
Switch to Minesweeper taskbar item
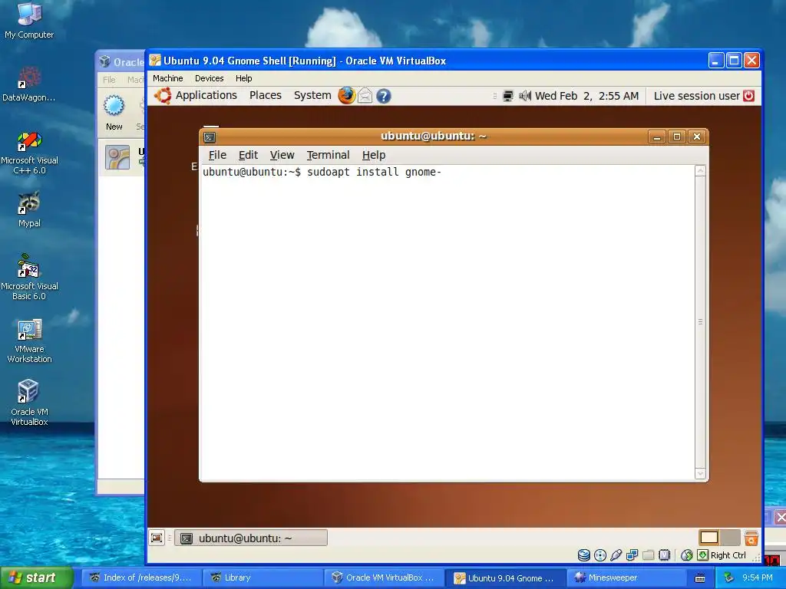point(626,577)
